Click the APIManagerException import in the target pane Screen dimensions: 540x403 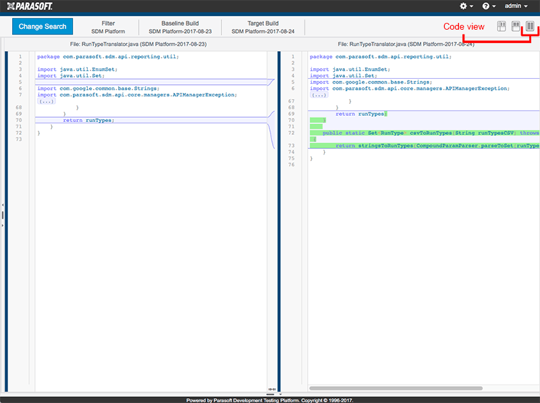410,89
